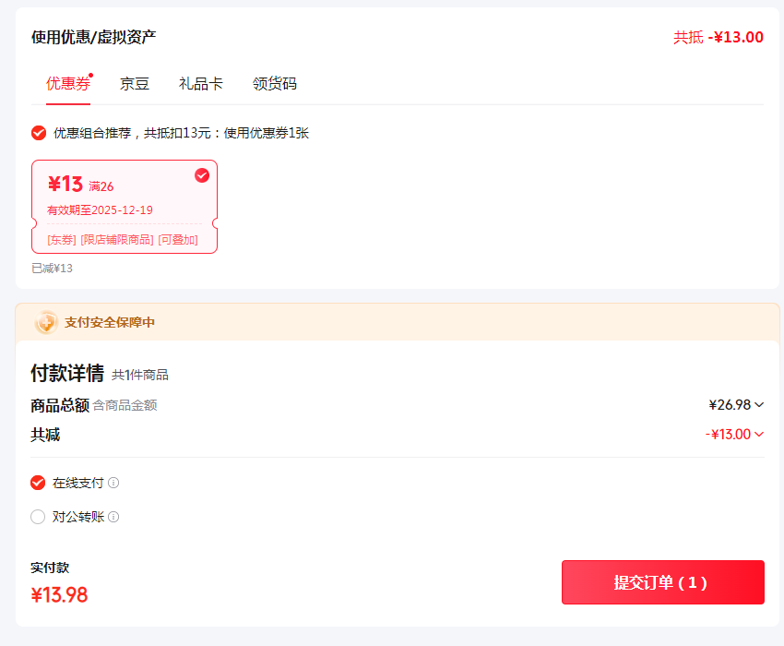Toggle the 优惠组合推荐 checkbox
Image resolution: width=784 pixels, height=646 pixels.
[39, 133]
